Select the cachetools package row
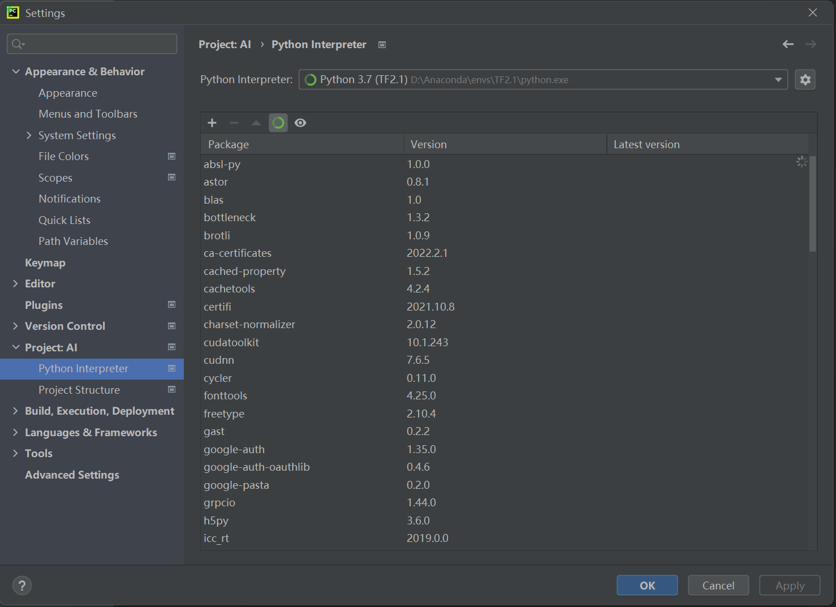Screen dimensions: 836x607 [x=505, y=289]
